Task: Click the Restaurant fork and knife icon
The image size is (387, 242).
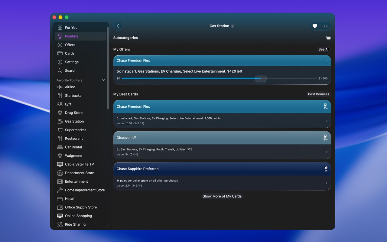Action: click(60, 139)
